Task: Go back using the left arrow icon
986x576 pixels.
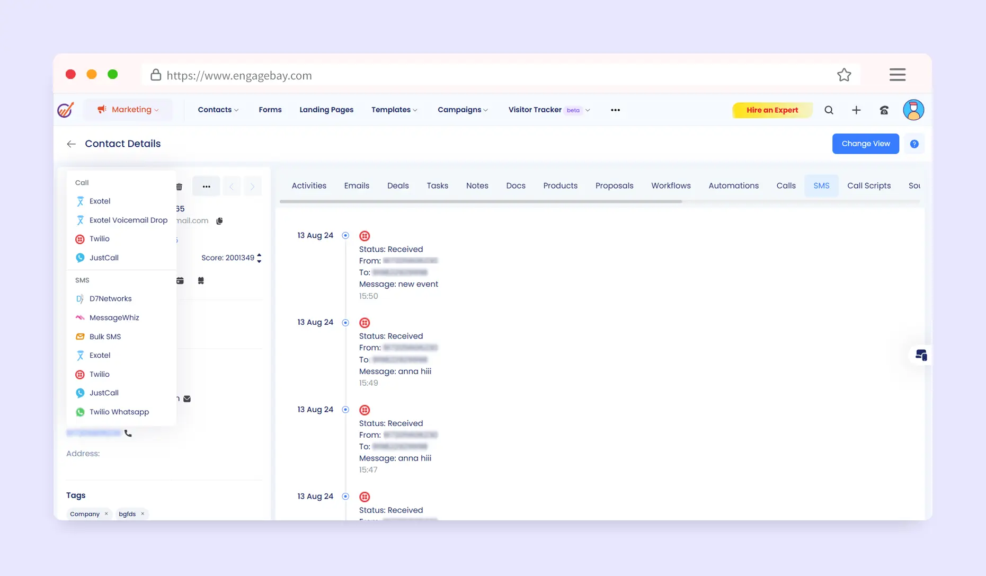Action: click(x=71, y=144)
